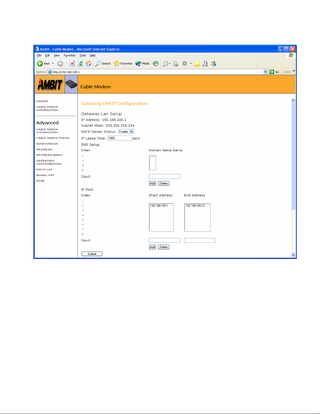The height and width of the screenshot is (414, 320).
Task: Open the Media pane globe icon
Action: pyautogui.click(x=142, y=63)
